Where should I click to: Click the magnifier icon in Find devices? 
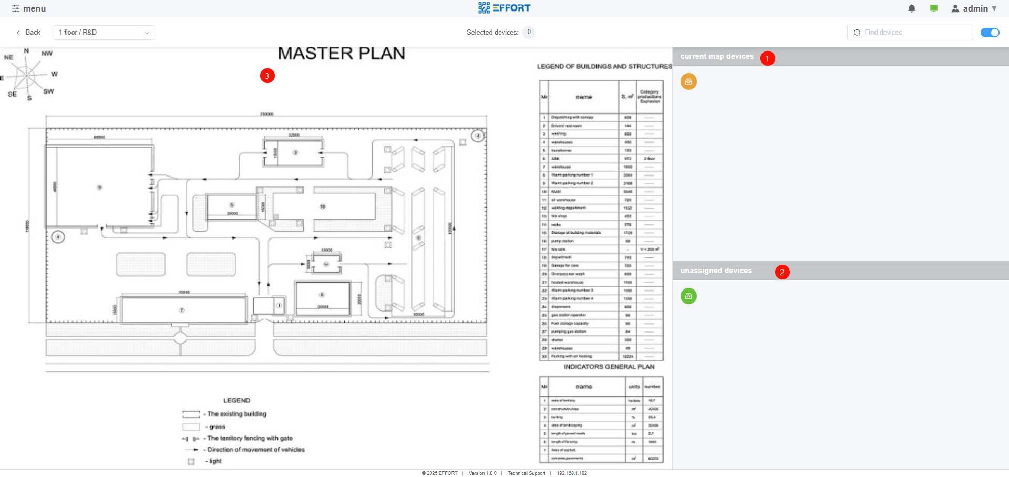857,33
